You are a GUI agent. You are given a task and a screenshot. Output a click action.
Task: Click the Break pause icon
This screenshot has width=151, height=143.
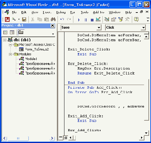86,20
